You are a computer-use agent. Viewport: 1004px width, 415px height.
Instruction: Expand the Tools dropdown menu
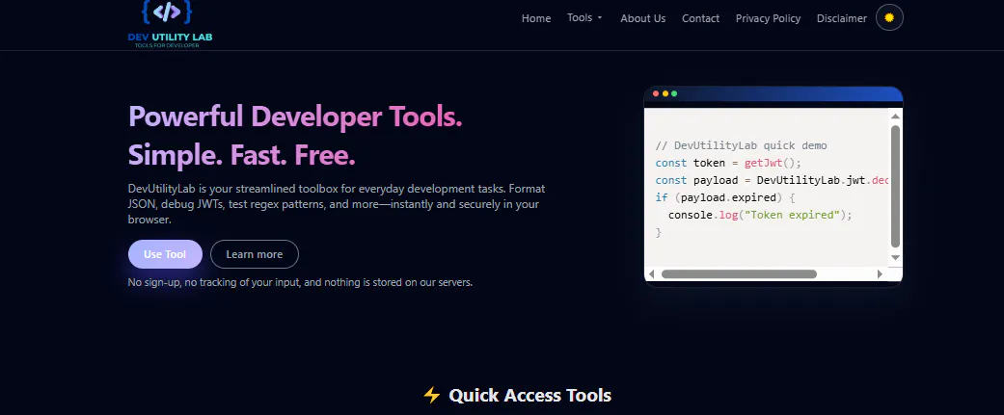pos(584,18)
